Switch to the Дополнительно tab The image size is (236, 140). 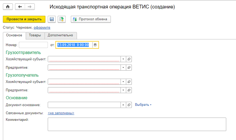60,35
